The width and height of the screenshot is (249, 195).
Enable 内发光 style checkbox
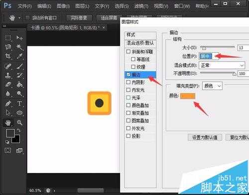128,90
